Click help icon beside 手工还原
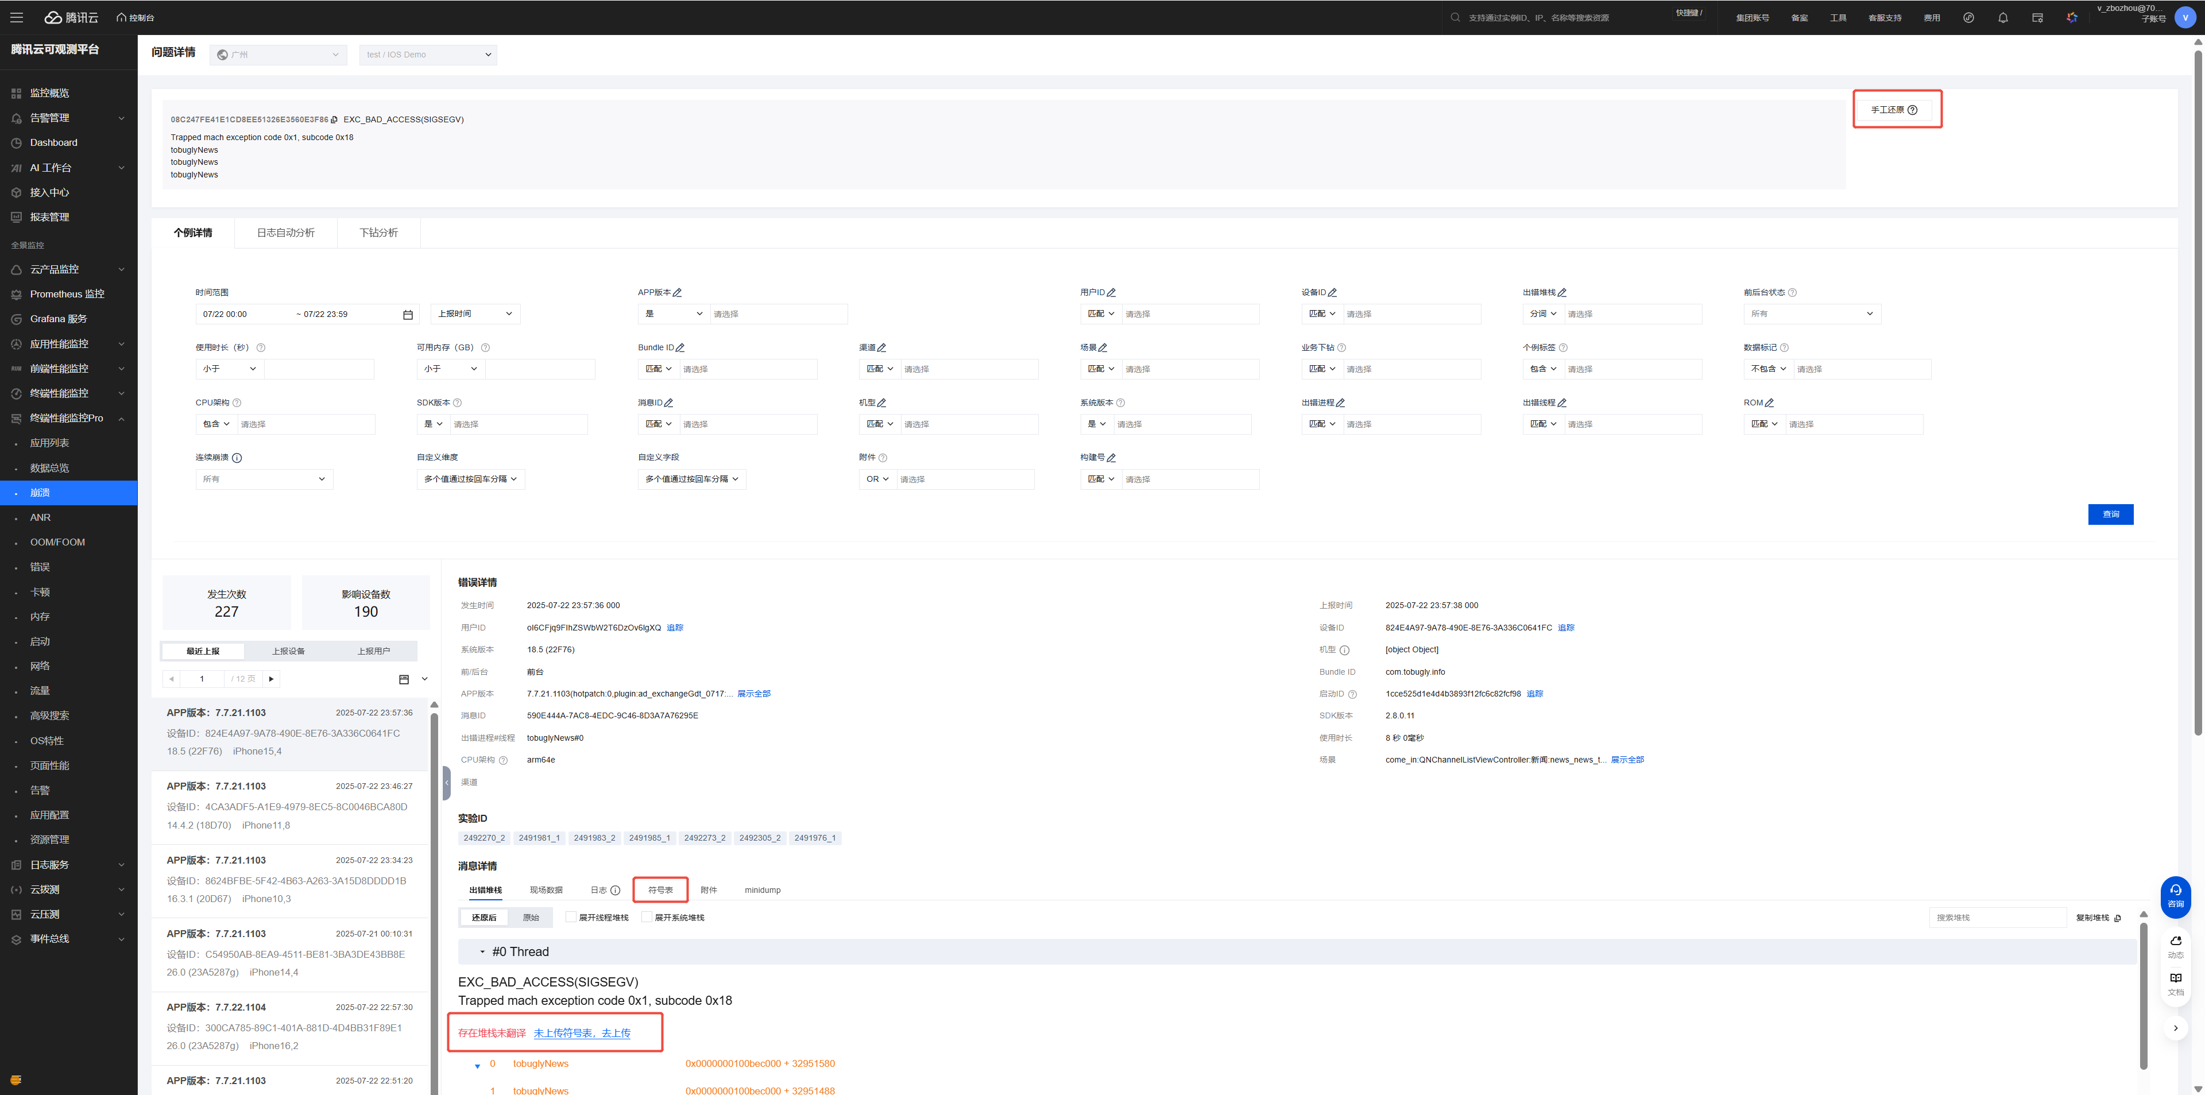This screenshot has width=2205, height=1095. (x=1912, y=110)
